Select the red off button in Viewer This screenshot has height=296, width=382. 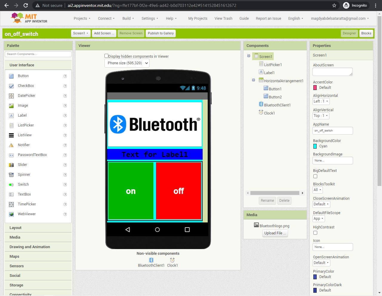pyautogui.click(x=179, y=191)
